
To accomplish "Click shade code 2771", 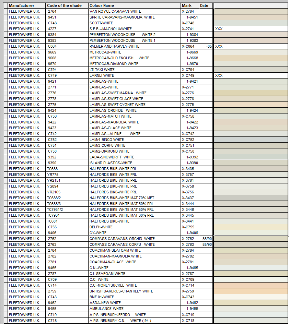I will (x=52, y=87).
